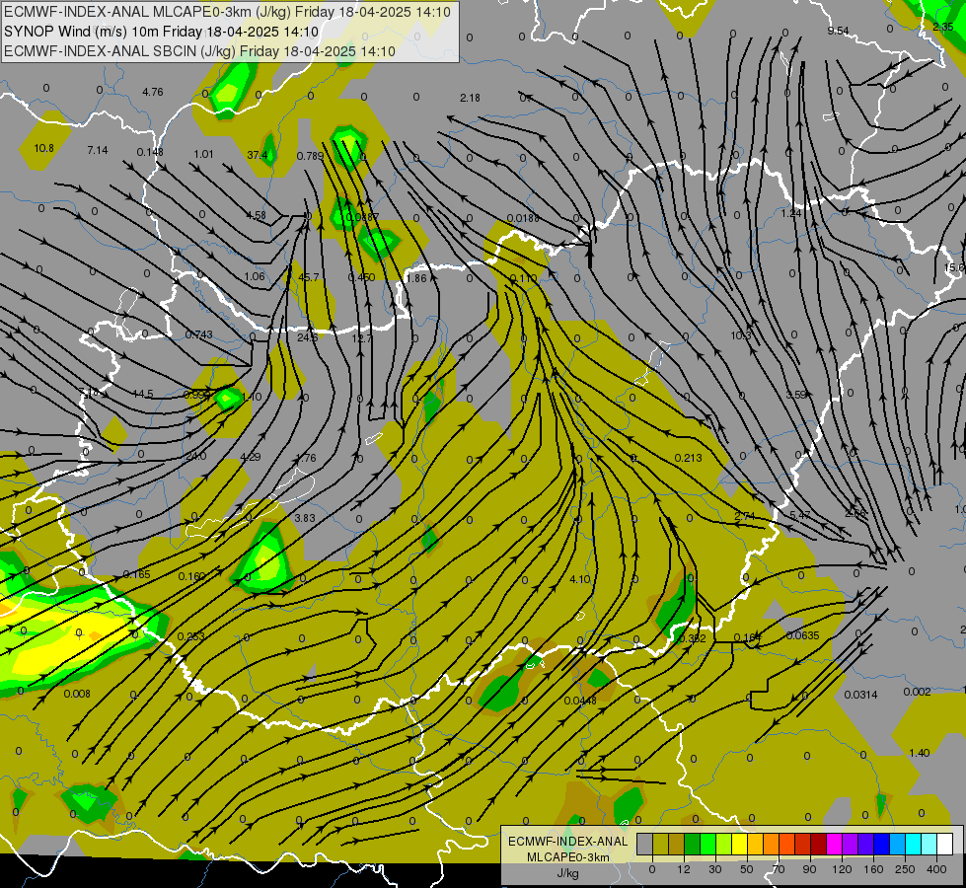Screen dimensions: 966x888
Task: Click the map value 1.24
Action: [791, 213]
